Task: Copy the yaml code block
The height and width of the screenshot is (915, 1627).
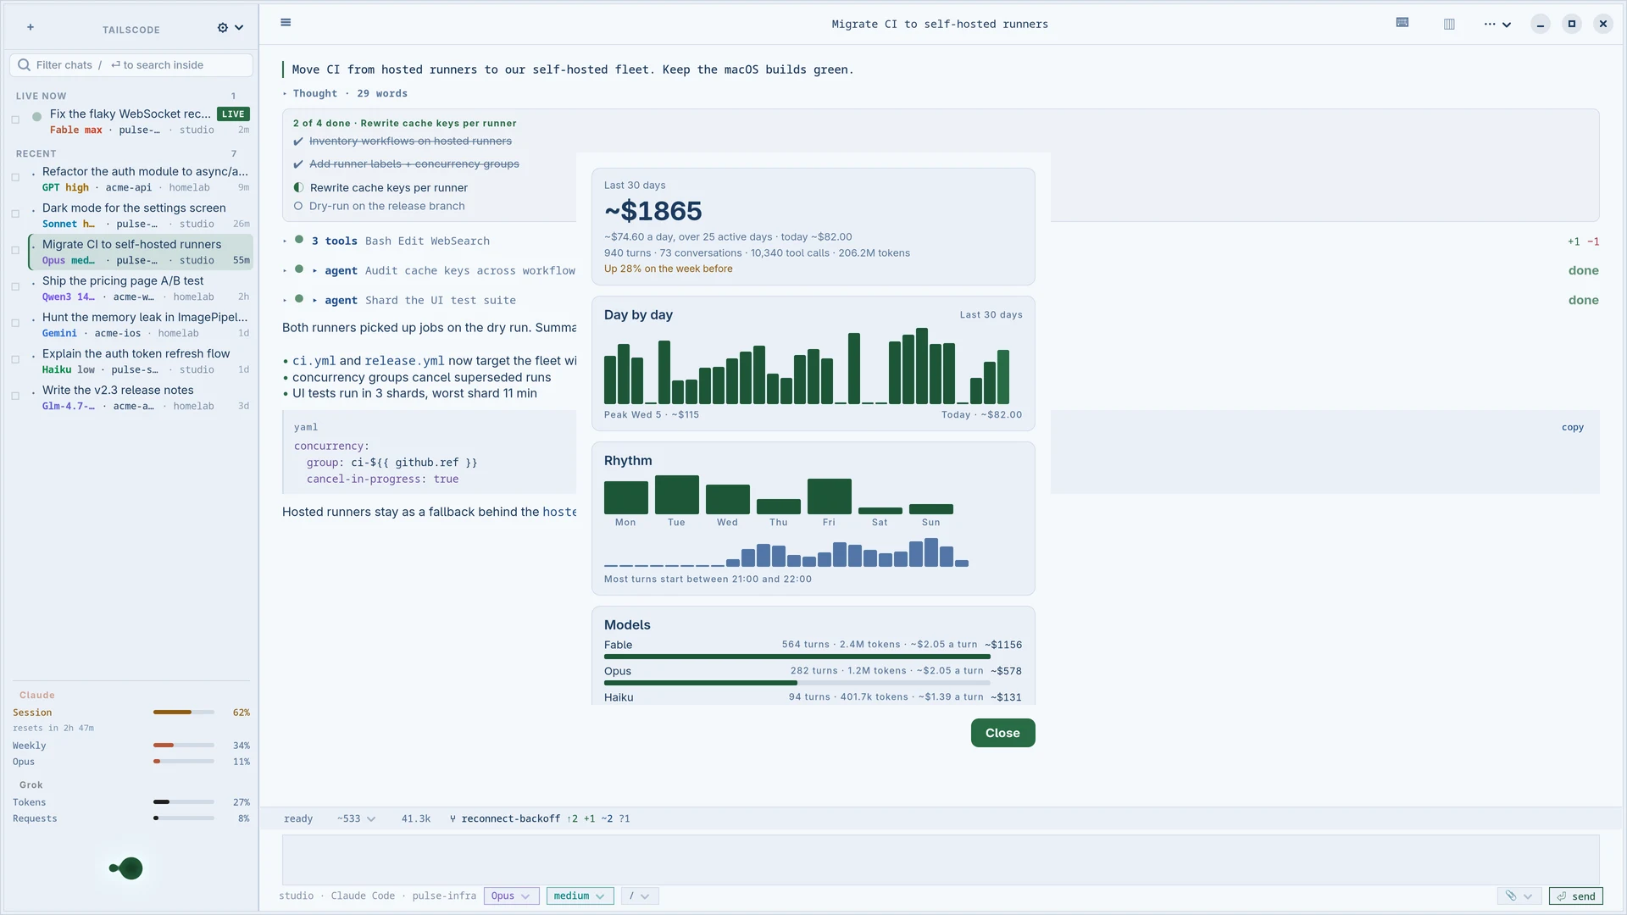Action: [x=1573, y=427]
